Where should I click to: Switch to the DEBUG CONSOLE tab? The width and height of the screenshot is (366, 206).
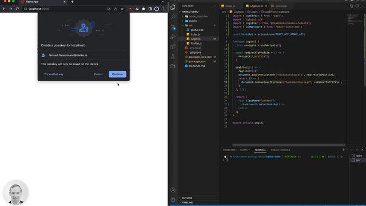point(281,150)
